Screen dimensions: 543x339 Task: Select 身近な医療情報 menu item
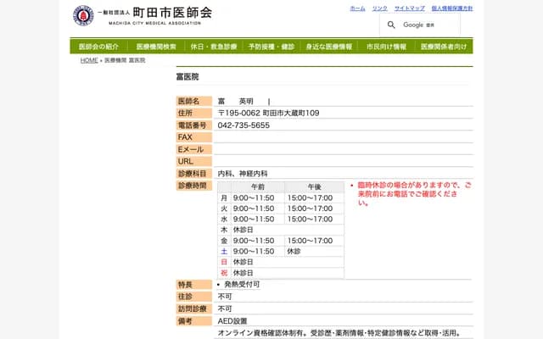coord(329,47)
